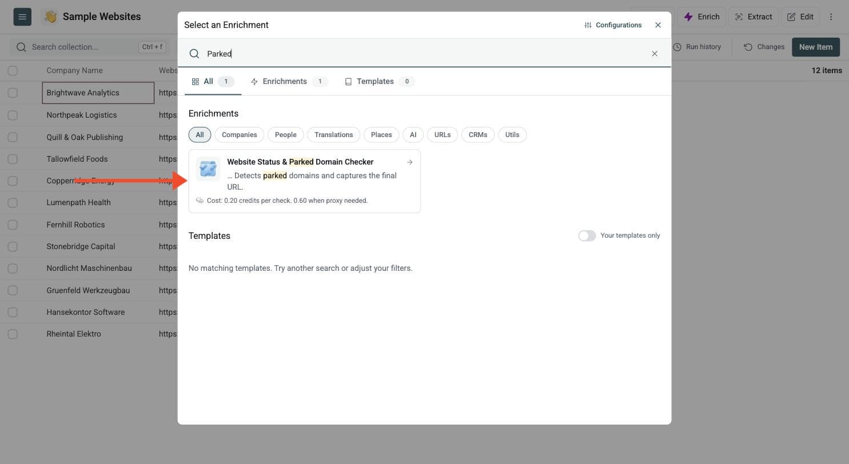This screenshot has width=849, height=464.
Task: Select the All category chip
Action: click(200, 135)
